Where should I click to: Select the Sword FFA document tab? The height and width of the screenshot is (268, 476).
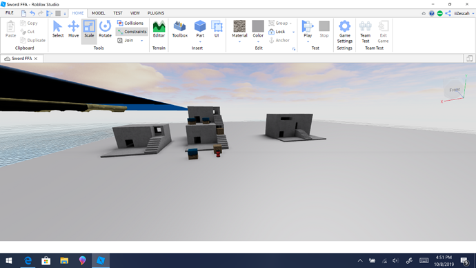21,58
